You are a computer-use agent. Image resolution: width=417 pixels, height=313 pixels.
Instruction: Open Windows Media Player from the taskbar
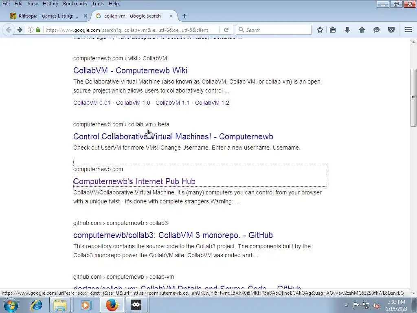click(x=86, y=305)
